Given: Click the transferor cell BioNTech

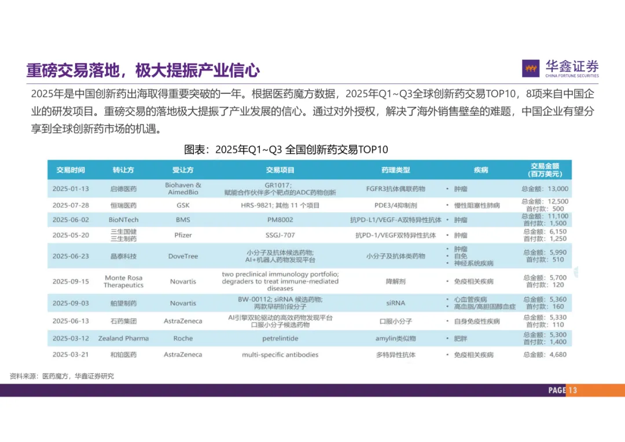Looking at the screenshot, I should (x=124, y=220).
